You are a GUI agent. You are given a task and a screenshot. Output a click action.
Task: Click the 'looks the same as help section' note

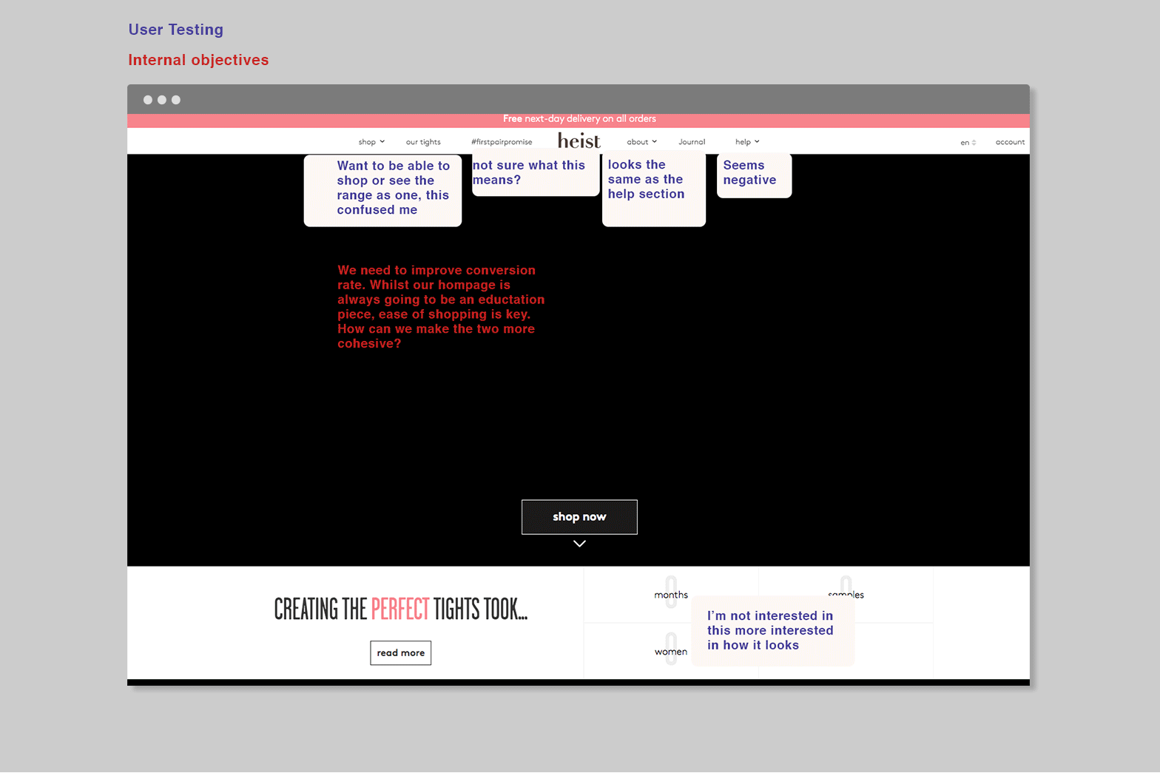pos(653,189)
